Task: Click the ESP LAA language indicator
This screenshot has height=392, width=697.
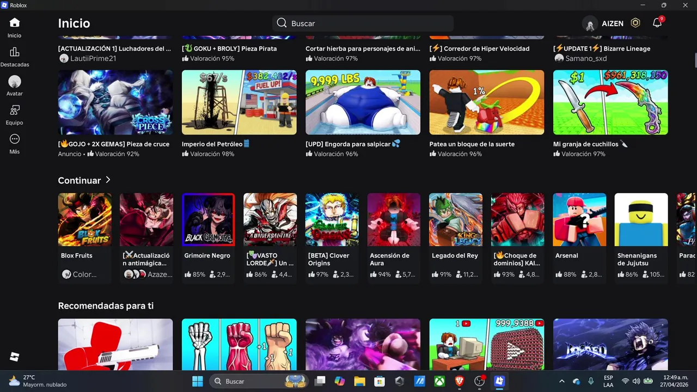Action: tap(608, 381)
